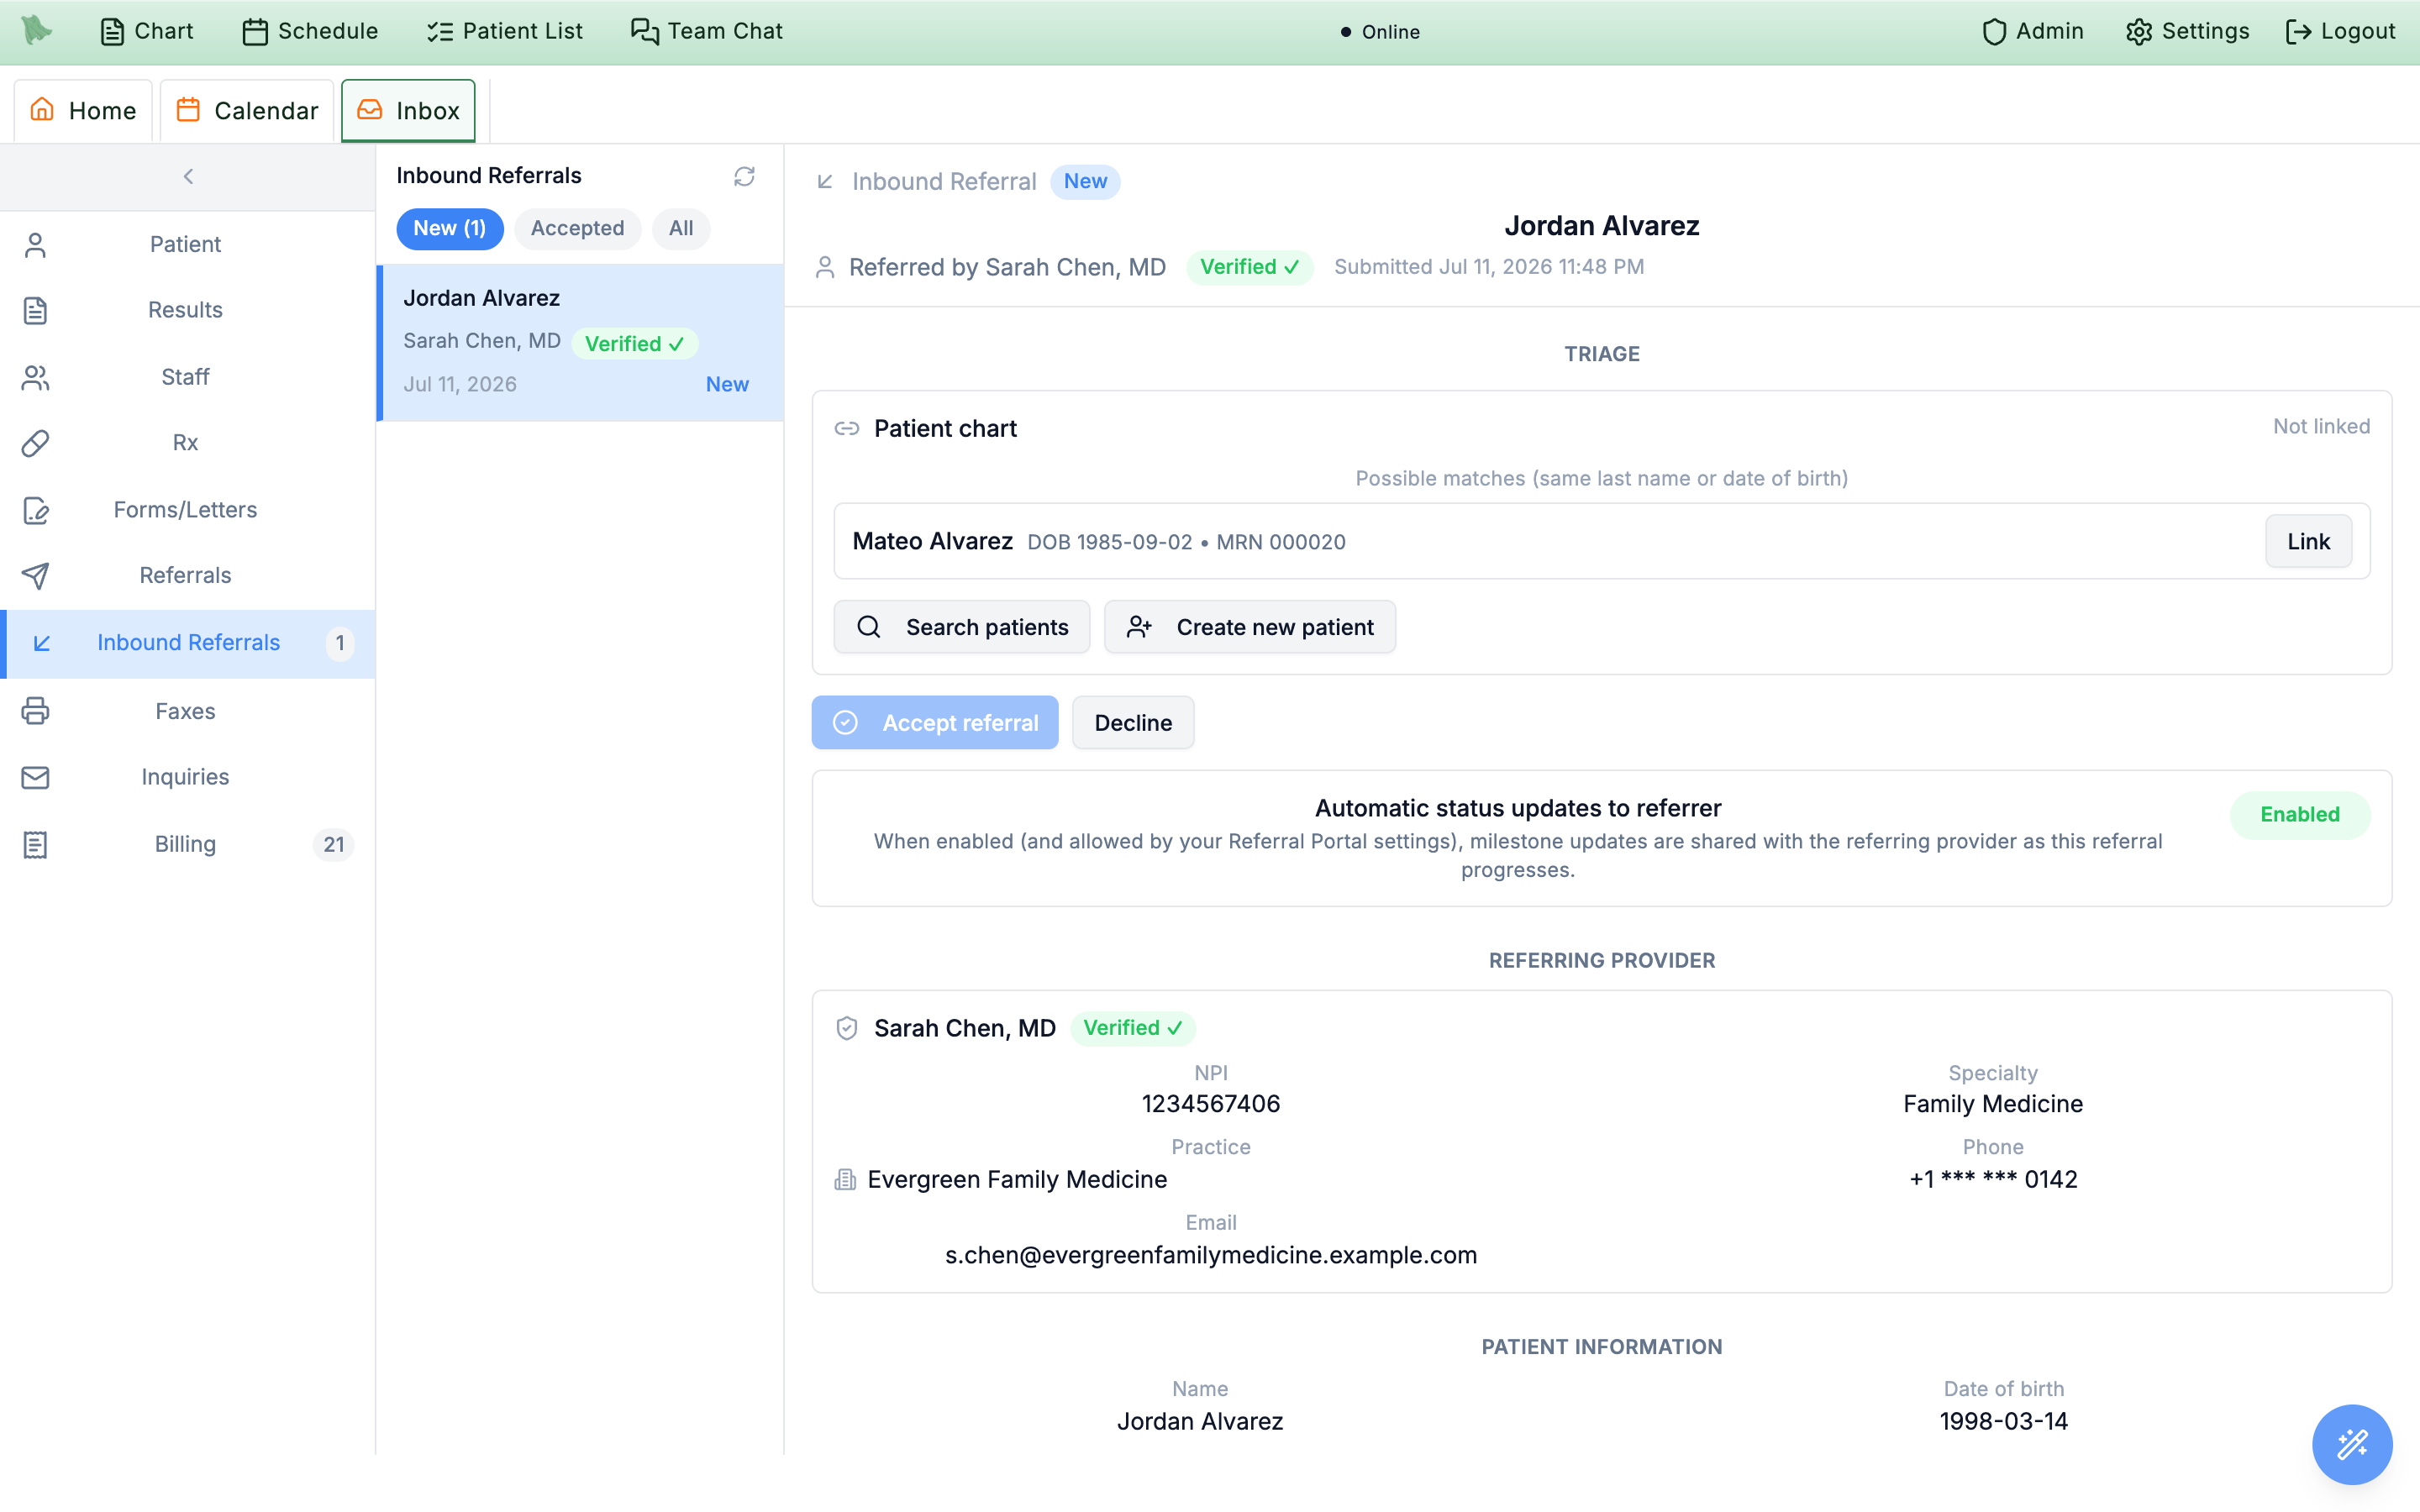Click Create new patient button
The width and height of the screenshot is (2420, 1512).
pos(1250,628)
